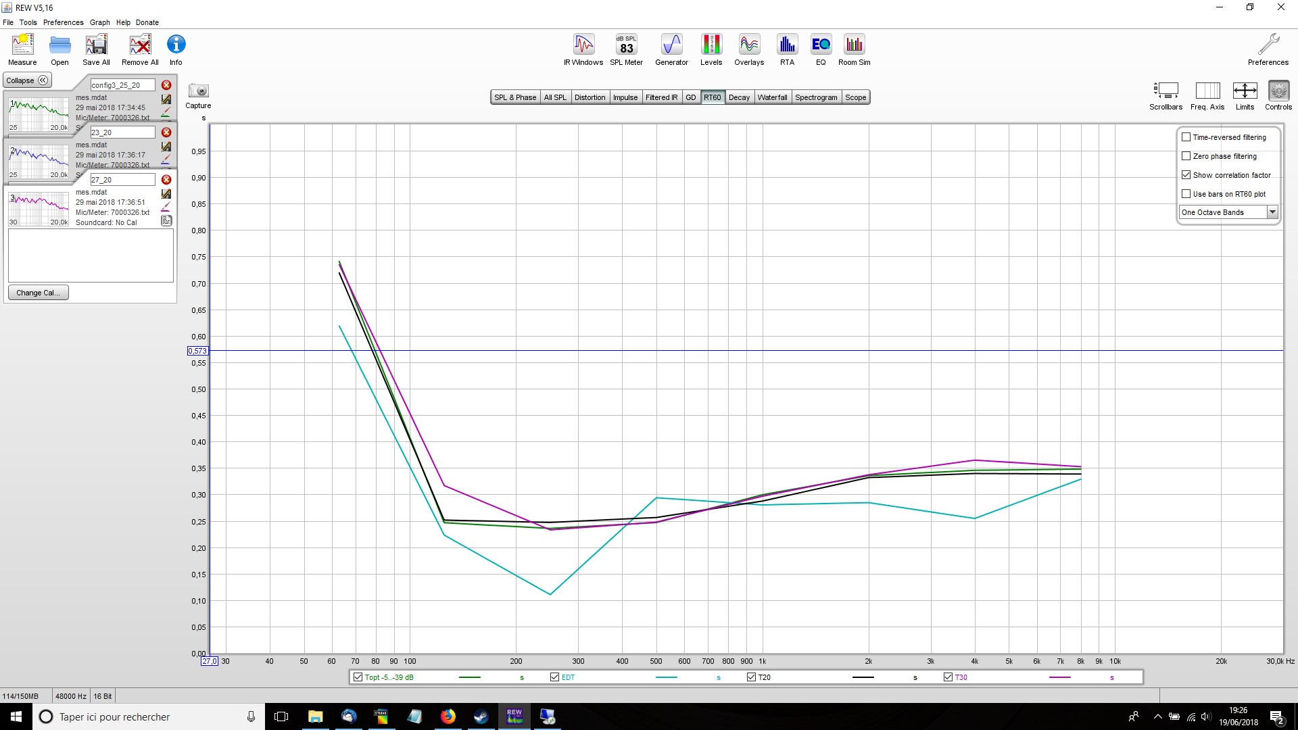Switch to Spectrogram tab
Image resolution: width=1298 pixels, height=730 pixels.
coord(816,97)
